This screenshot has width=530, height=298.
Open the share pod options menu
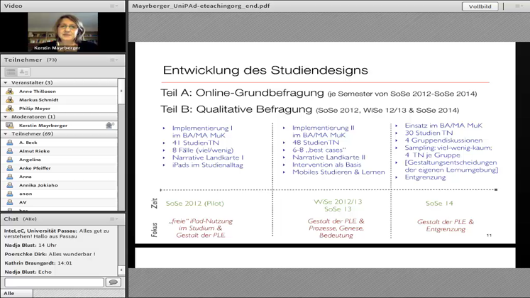[519, 6]
